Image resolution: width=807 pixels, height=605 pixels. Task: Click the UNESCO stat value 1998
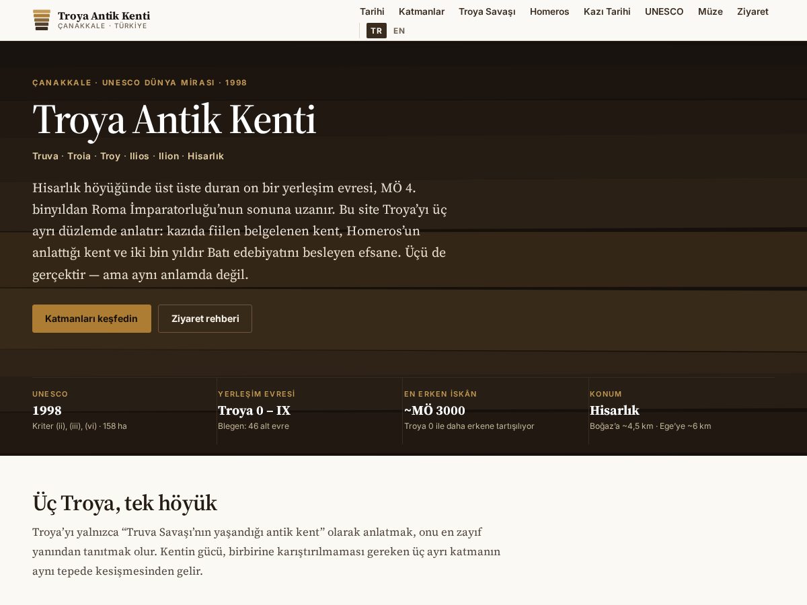coord(47,410)
